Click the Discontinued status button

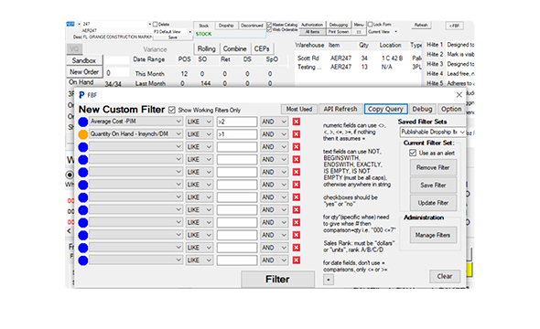252,26
